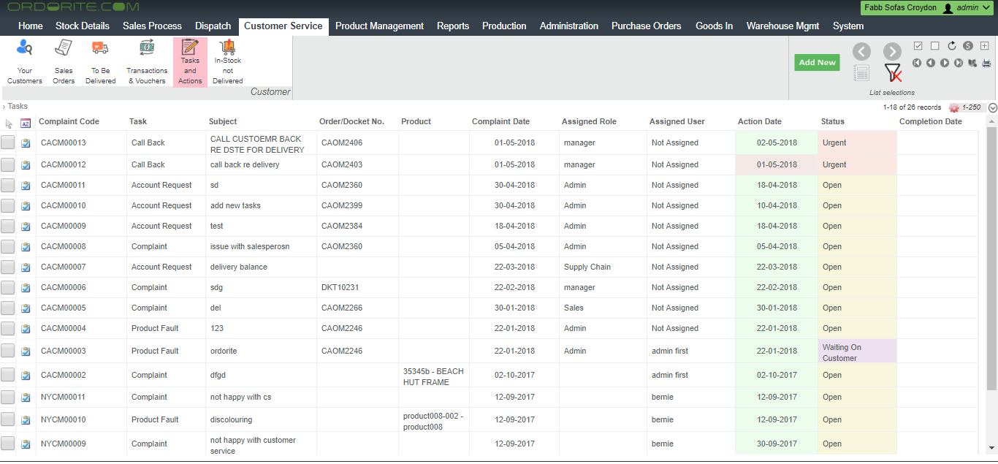
Task: Open Transactions & Vouchers
Action: (x=146, y=62)
